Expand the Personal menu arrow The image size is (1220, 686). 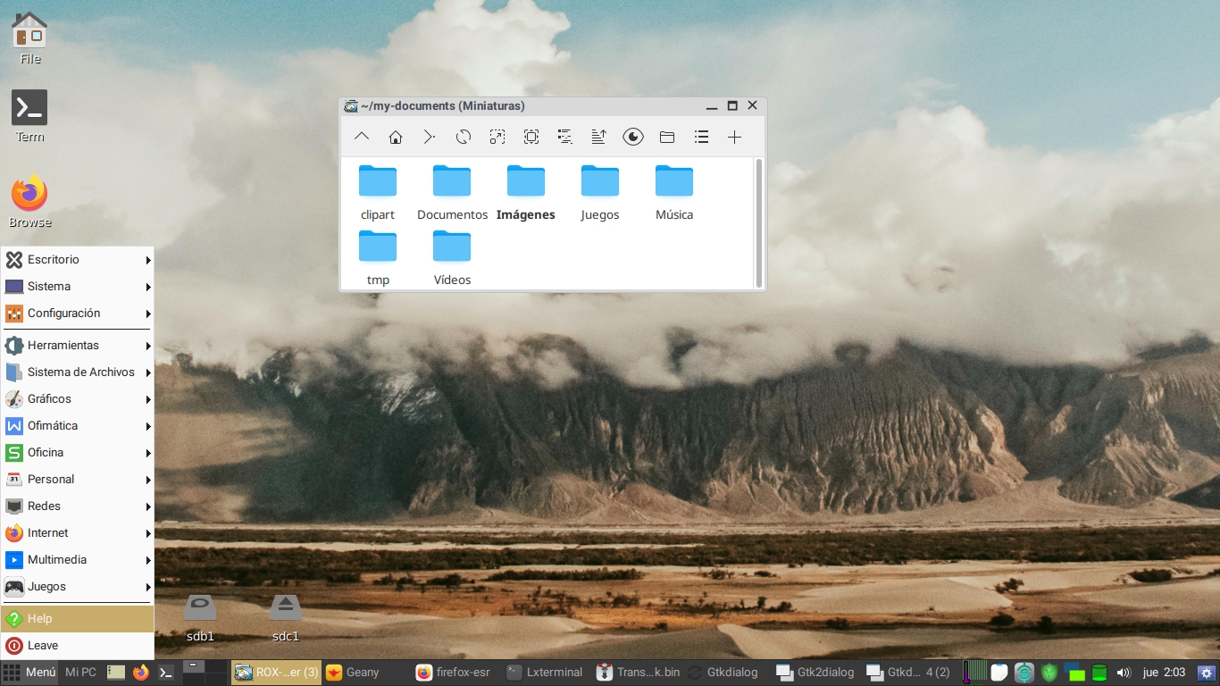tap(148, 480)
